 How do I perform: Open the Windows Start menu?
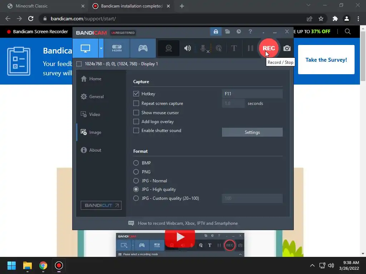coord(11,265)
